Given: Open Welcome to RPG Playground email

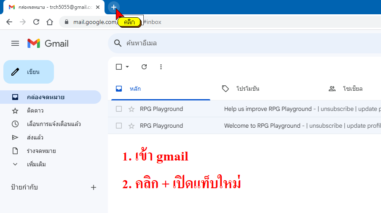Looking at the screenshot, I should [244, 126].
